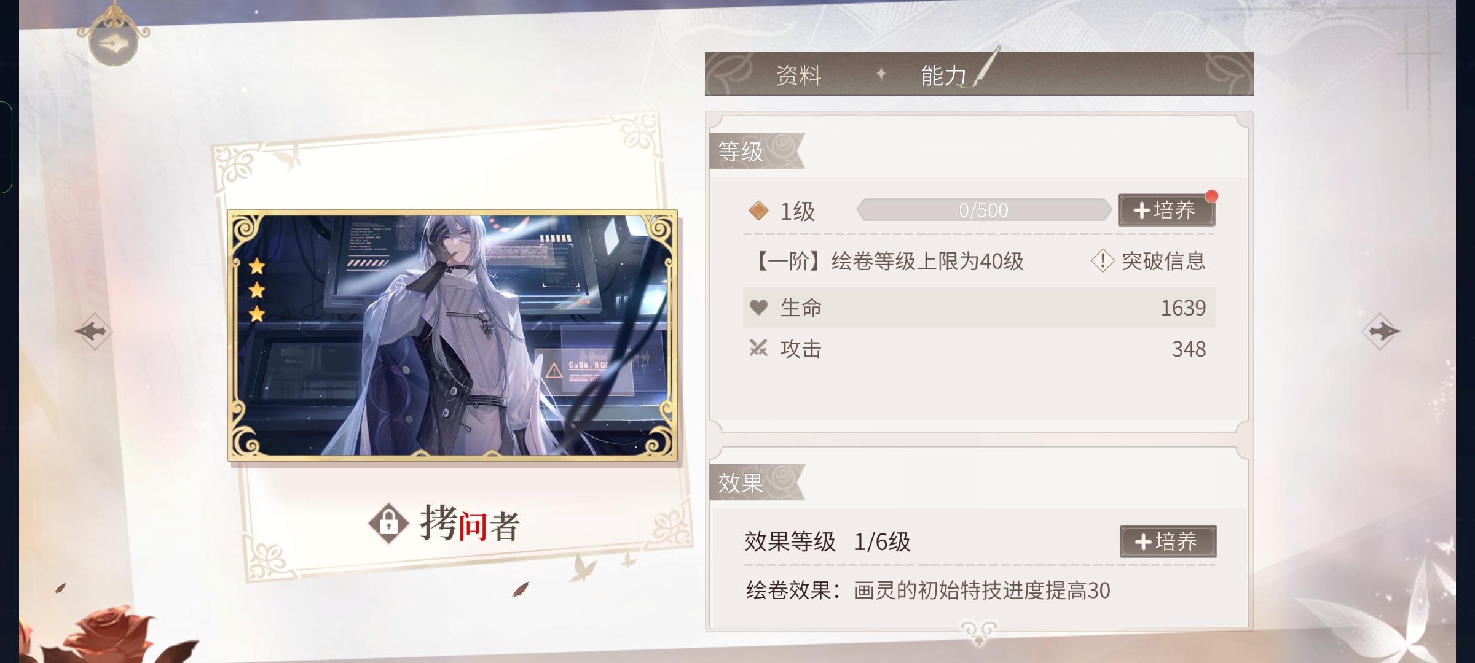Select the 能力 tab

pyautogui.click(x=943, y=76)
